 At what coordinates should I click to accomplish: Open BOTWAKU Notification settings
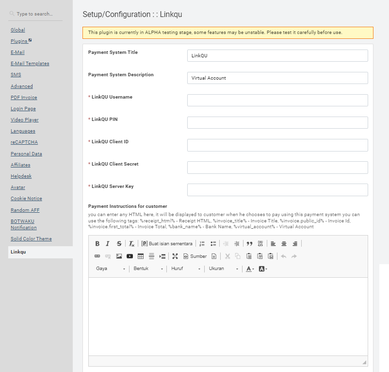[x=24, y=224]
